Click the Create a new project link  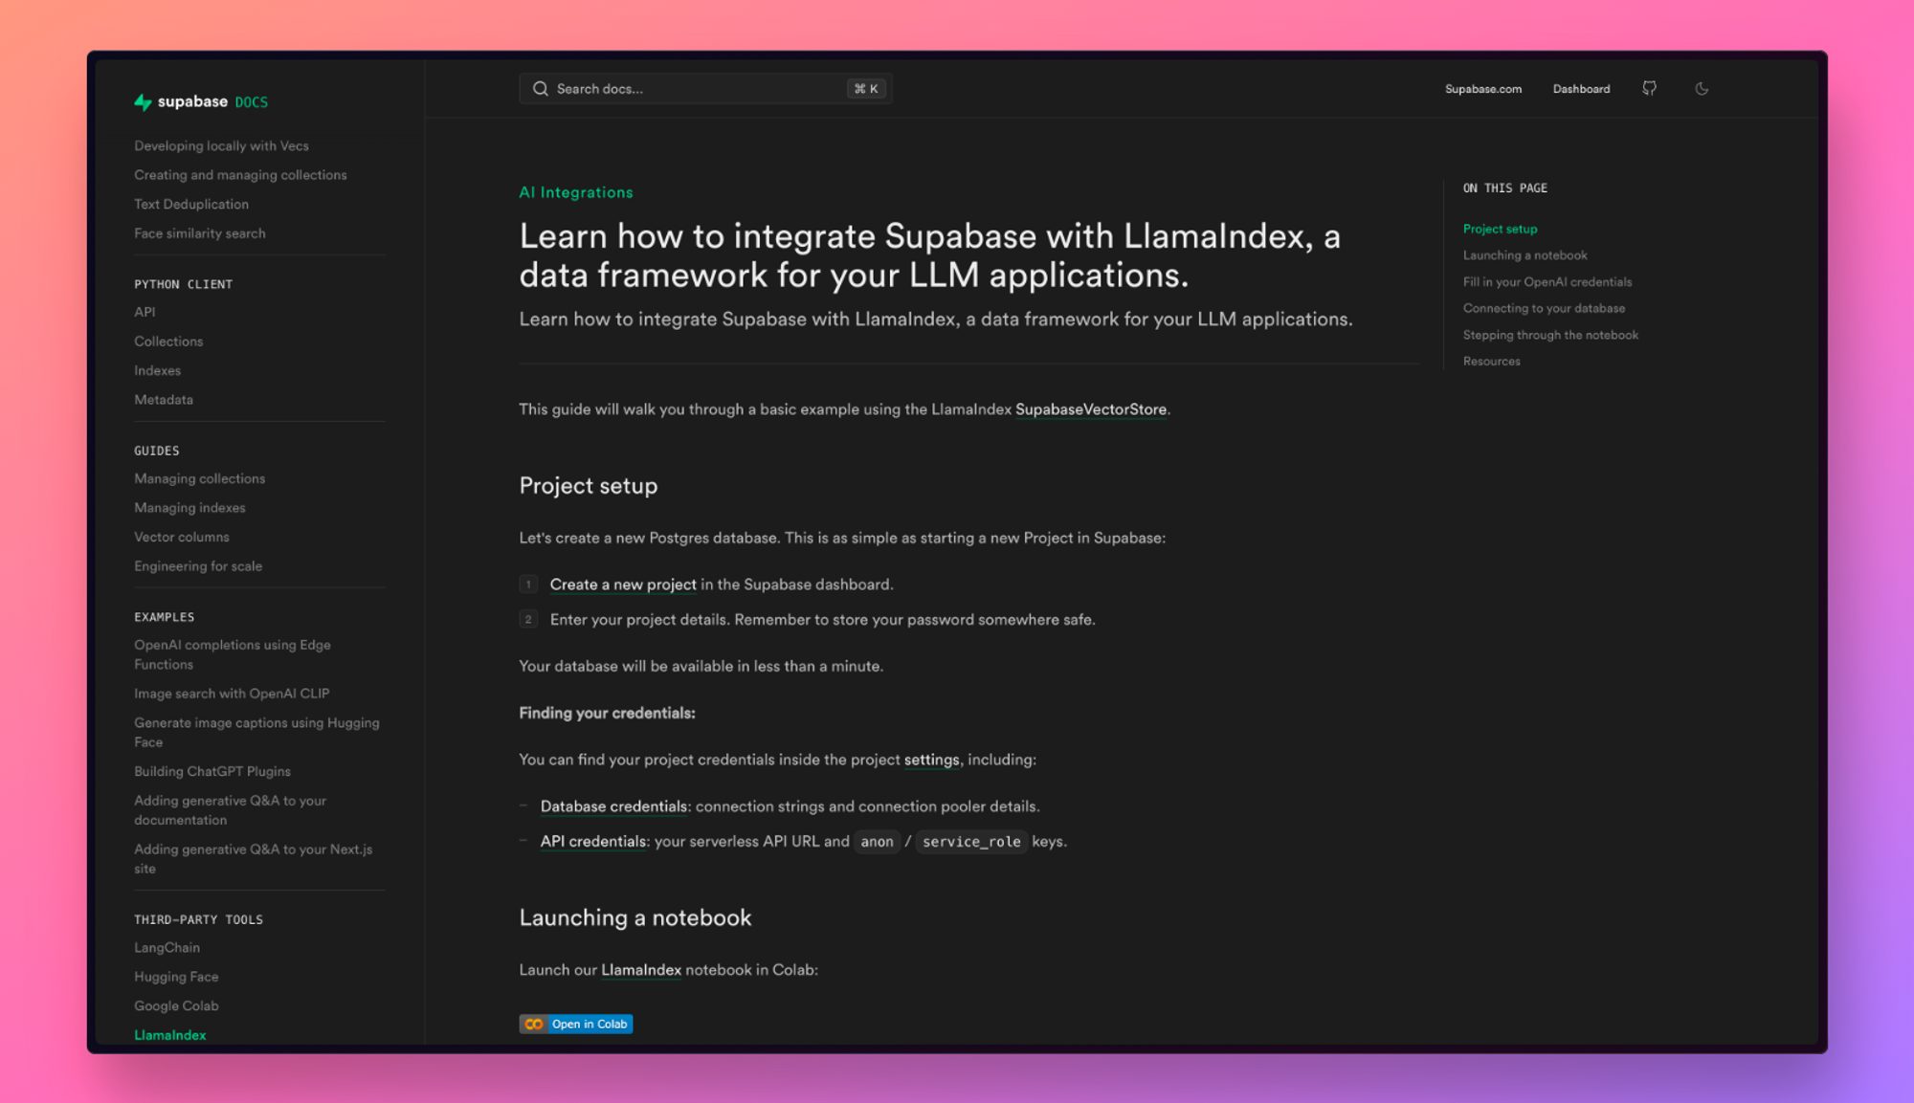pyautogui.click(x=623, y=585)
